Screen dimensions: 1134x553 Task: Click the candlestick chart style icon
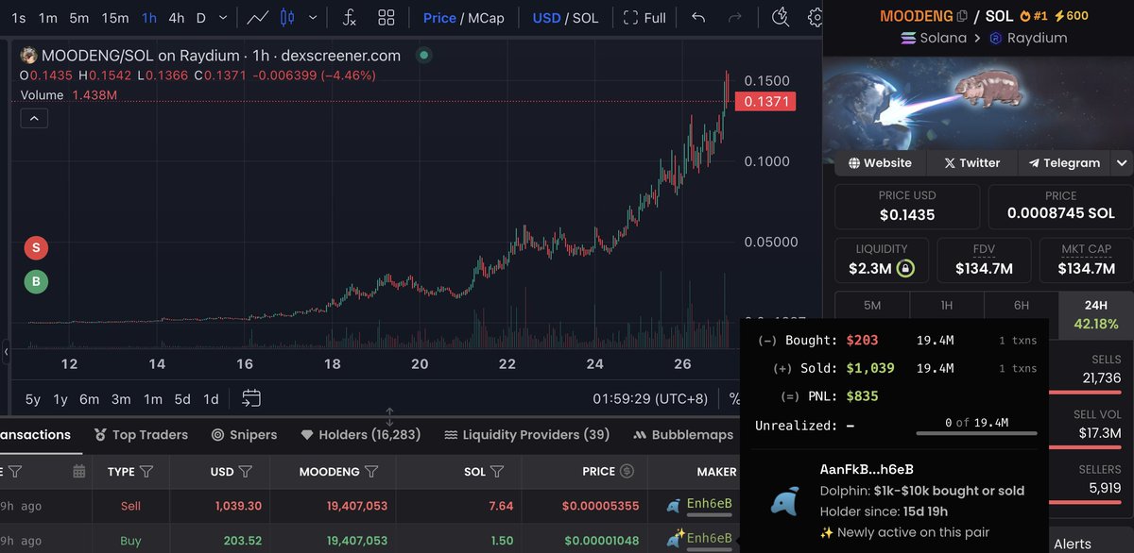(x=288, y=17)
